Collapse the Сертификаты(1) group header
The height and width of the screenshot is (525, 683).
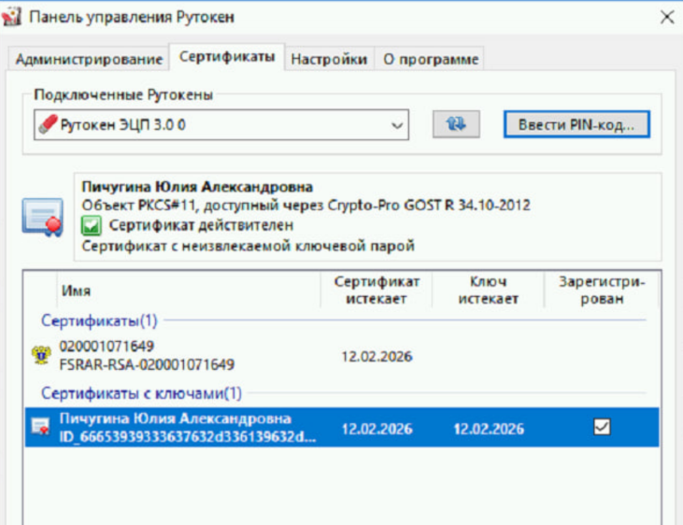tap(99, 320)
